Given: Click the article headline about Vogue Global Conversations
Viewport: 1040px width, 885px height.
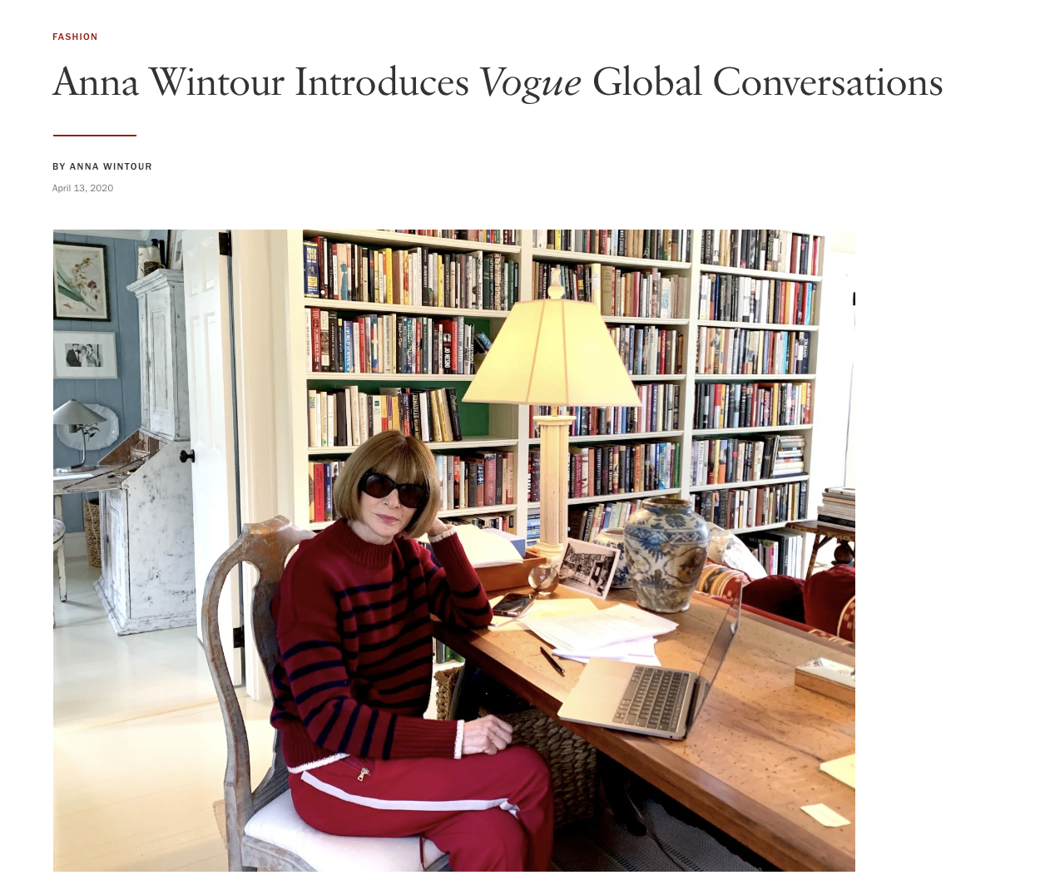Looking at the screenshot, I should click(x=498, y=83).
